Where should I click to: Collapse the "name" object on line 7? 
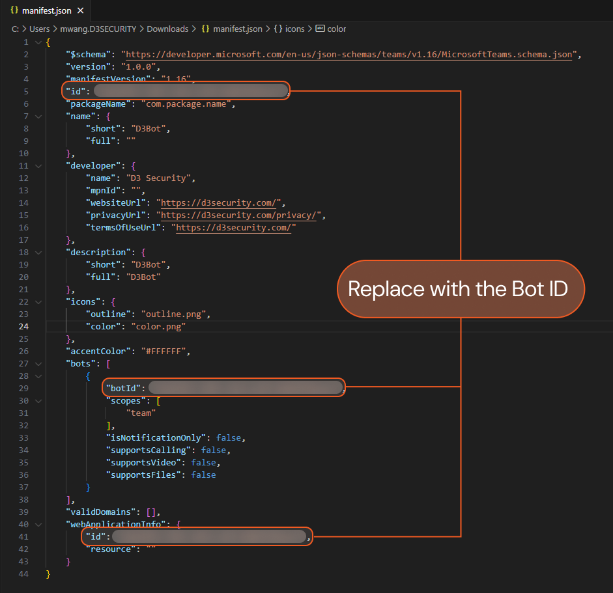(x=38, y=117)
